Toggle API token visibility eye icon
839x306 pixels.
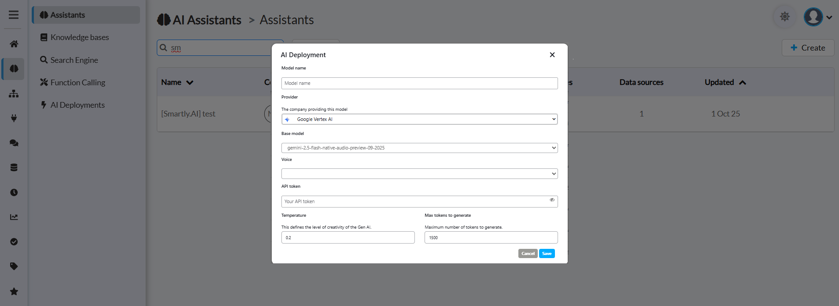pos(552,200)
